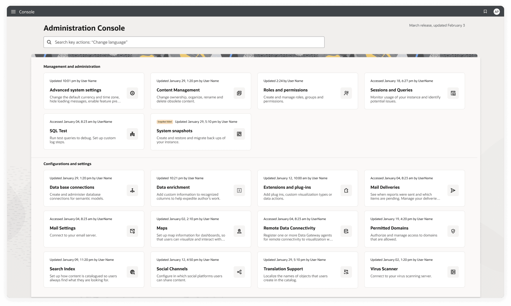The image size is (511, 306).
Task: Click the Data enrichment icon
Action: 239,190
